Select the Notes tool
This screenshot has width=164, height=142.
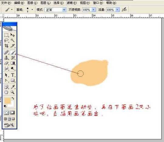coord(6,87)
